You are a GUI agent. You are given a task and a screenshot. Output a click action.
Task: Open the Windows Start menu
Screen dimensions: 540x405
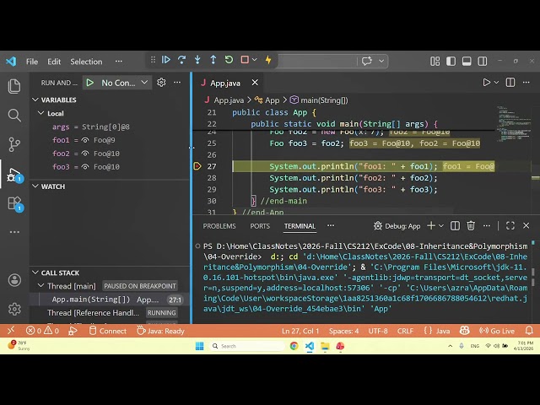pyautogui.click(x=200, y=346)
